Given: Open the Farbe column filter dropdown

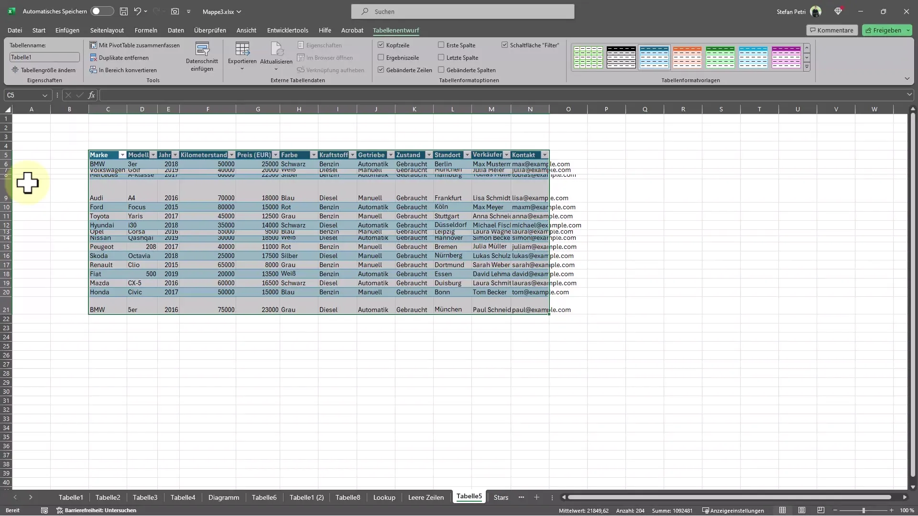Looking at the screenshot, I should tap(314, 155).
